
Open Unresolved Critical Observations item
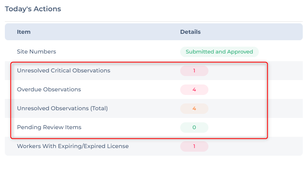point(63,70)
